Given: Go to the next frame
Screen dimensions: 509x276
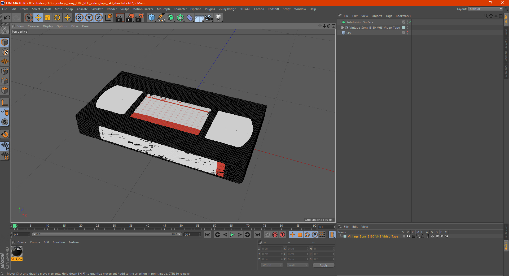Looking at the screenshot, I should click(x=240, y=235).
